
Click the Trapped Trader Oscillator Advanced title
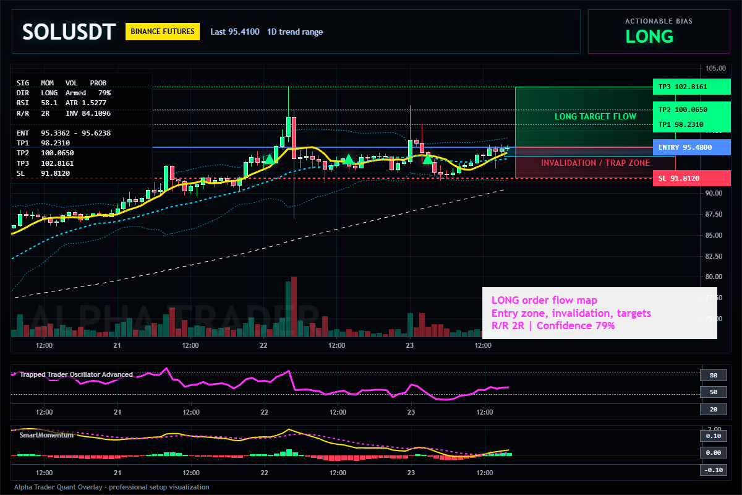[x=76, y=374]
